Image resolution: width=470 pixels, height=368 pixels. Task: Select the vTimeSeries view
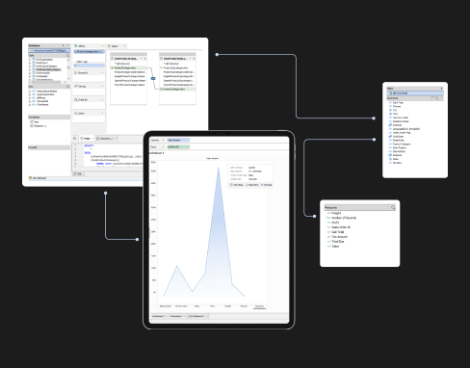pyautogui.click(x=42, y=105)
